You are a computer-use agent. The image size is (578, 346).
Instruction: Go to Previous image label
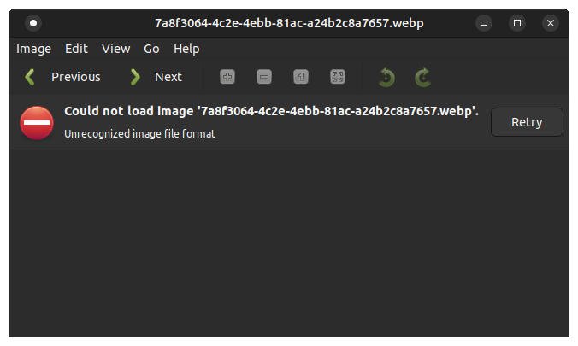(76, 77)
